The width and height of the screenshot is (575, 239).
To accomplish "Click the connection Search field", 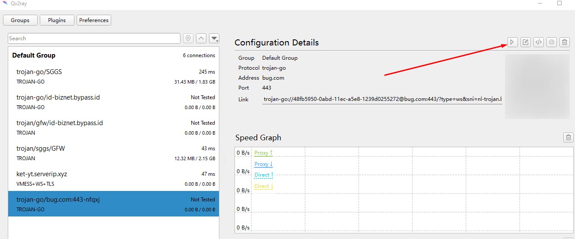I will click(94, 38).
